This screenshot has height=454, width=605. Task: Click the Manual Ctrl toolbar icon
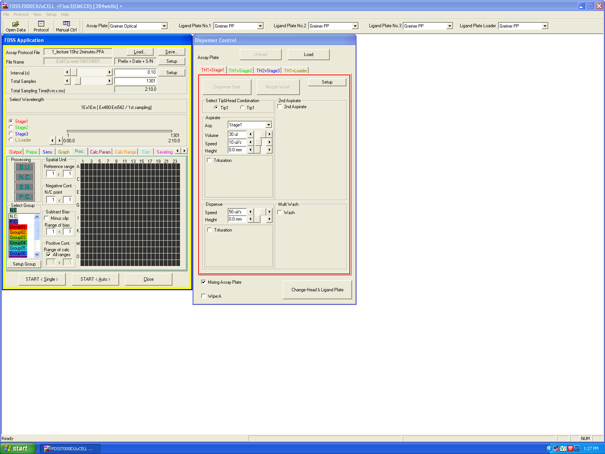66,26
